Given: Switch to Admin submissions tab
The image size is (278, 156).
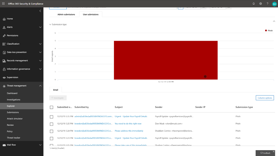Looking at the screenshot, I should click(66, 14).
